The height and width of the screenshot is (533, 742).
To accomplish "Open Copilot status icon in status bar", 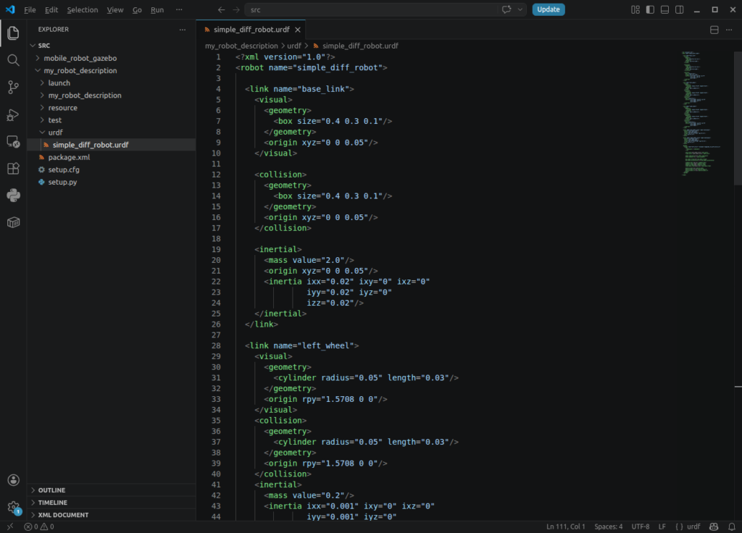I will [x=714, y=526].
